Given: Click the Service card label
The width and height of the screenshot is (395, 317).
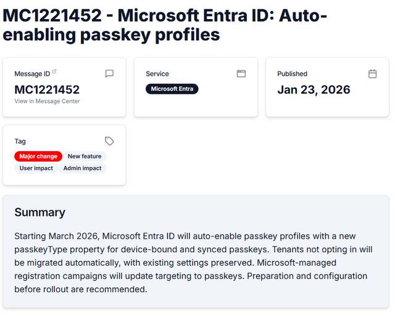Looking at the screenshot, I should pos(157,74).
